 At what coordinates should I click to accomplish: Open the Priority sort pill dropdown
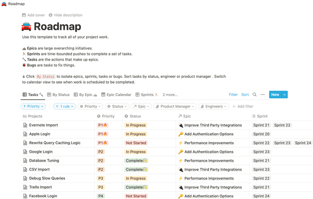[x=33, y=107]
